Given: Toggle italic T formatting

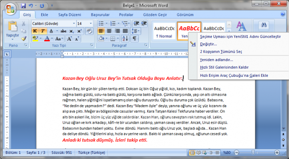Looking at the screenshot, I should [x=43, y=31].
